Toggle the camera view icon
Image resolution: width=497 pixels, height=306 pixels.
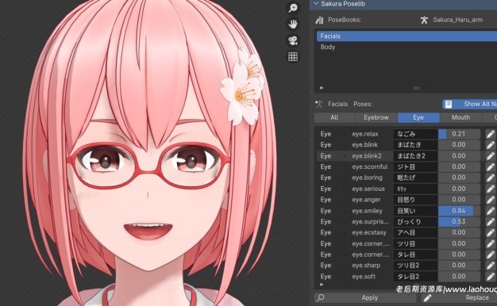(293, 40)
